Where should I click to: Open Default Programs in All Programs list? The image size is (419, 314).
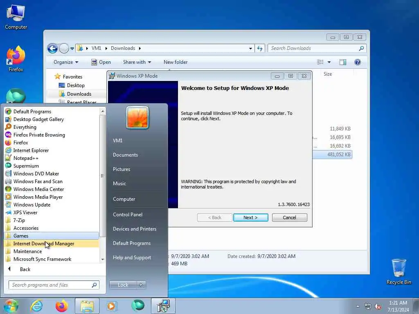52,111
